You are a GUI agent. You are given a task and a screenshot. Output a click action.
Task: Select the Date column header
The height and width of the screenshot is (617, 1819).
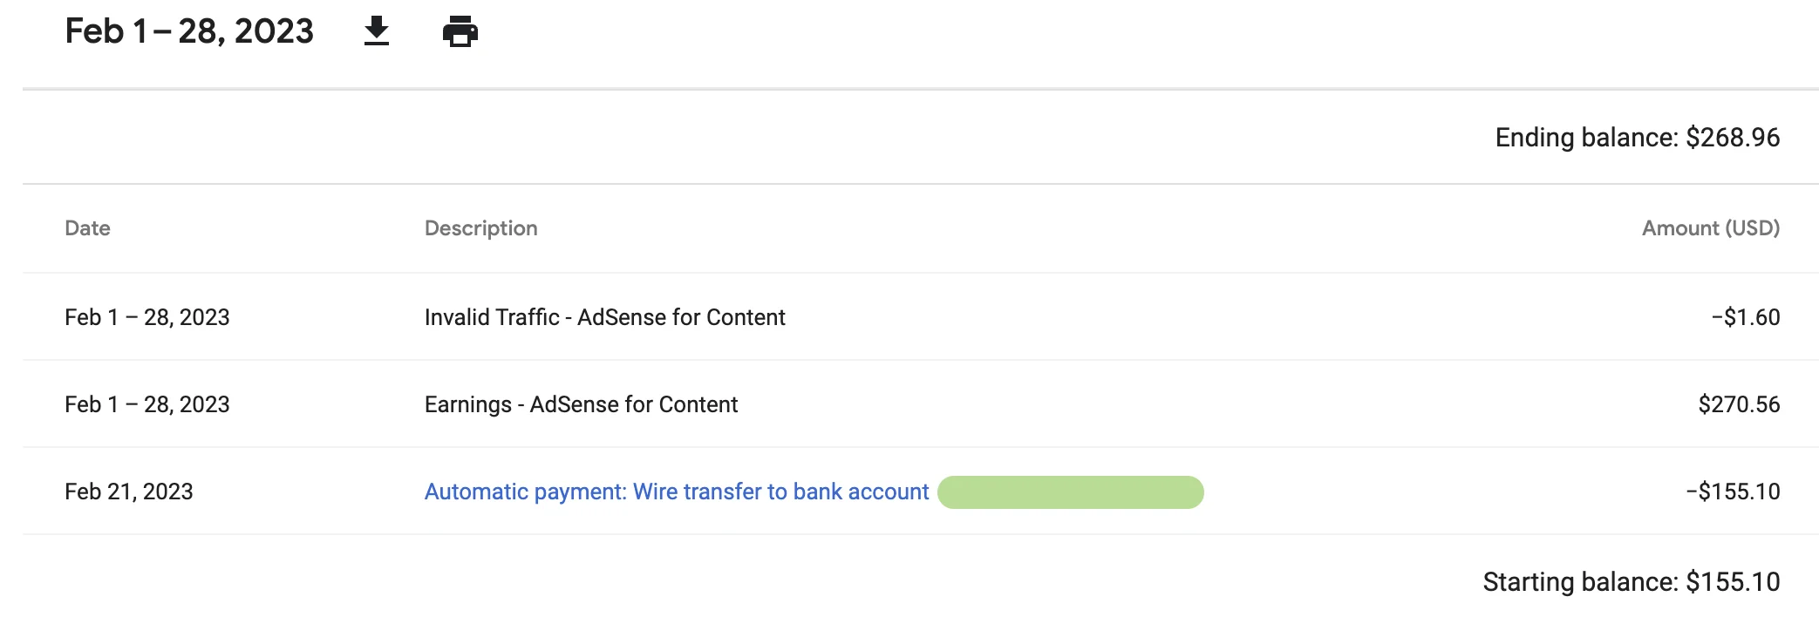tap(87, 227)
